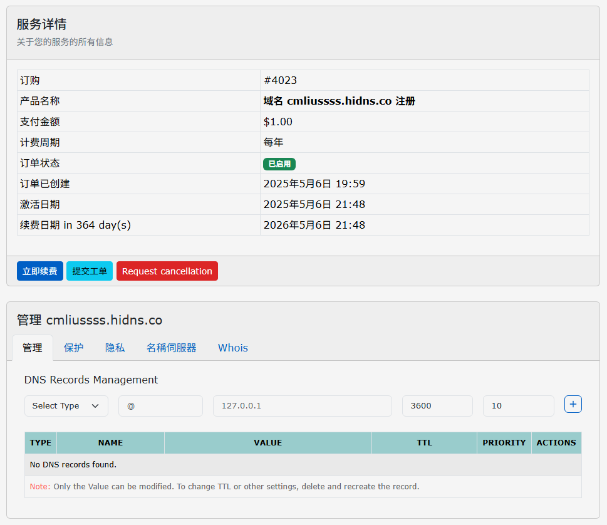
Task: Focus the priority input field showing 10
Action: [x=518, y=406]
